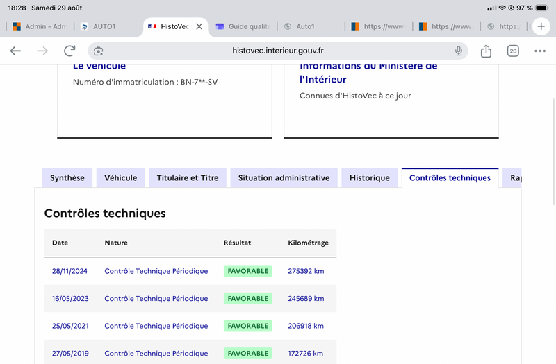Open the Historique tab

370,178
